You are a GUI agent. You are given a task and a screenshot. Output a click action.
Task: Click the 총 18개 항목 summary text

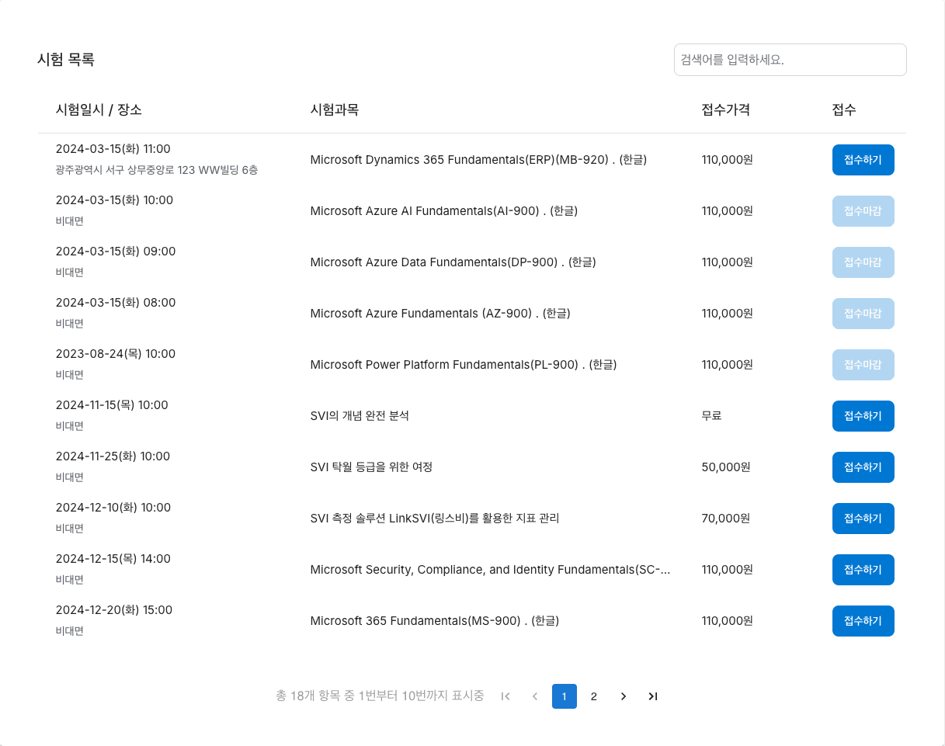[x=380, y=696]
